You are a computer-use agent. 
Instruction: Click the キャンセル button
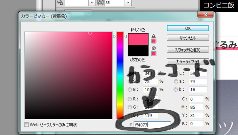pyautogui.click(x=188, y=38)
